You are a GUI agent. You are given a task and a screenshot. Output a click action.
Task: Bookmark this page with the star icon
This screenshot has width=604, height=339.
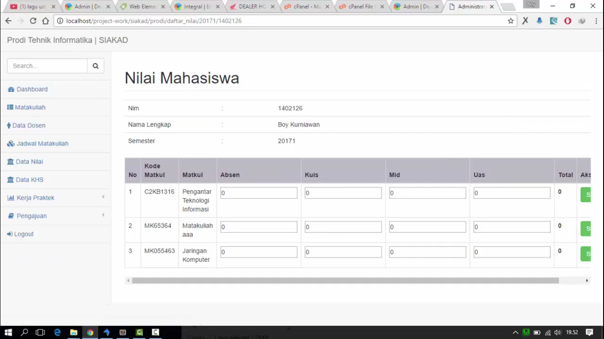pos(511,21)
